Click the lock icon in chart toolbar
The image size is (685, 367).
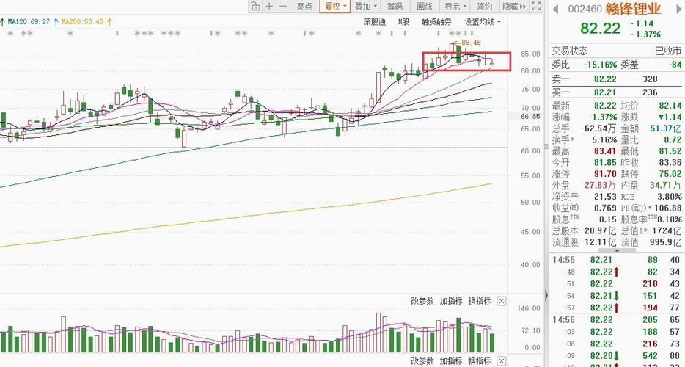(x=255, y=6)
